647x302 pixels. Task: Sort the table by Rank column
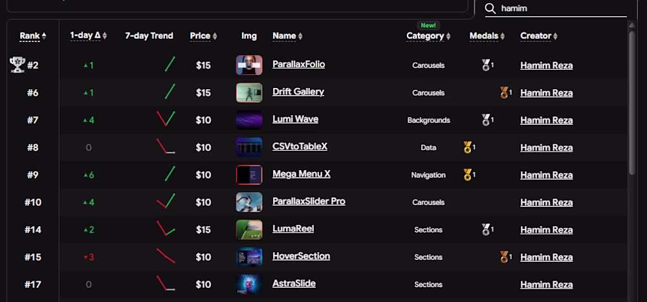30,36
